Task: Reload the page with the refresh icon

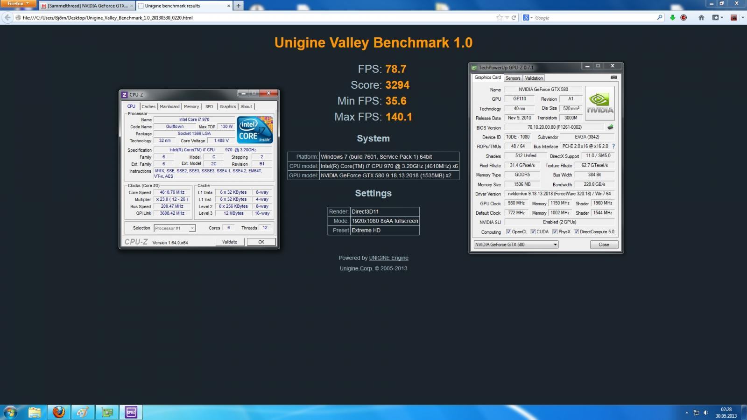Action: click(x=514, y=18)
